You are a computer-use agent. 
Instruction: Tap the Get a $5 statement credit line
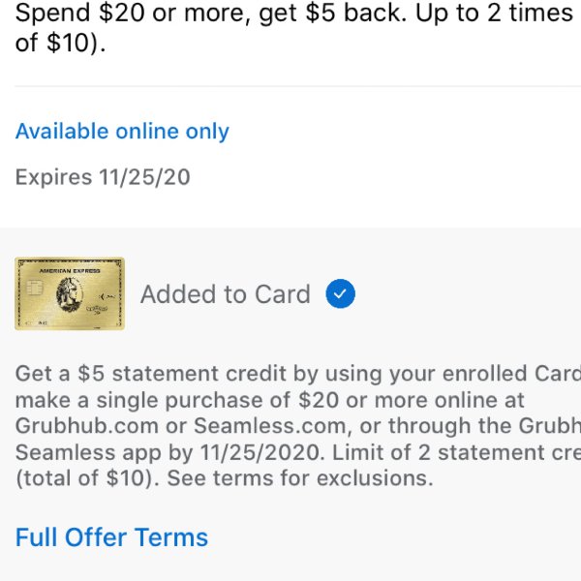point(298,373)
